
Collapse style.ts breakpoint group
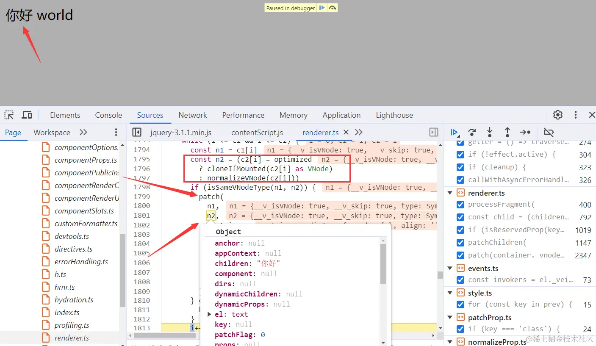(x=450, y=293)
